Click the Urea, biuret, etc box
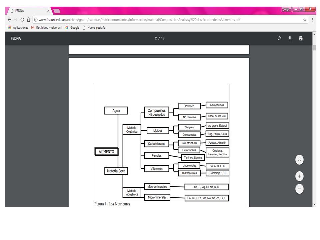This screenshot has width=320, height=240. click(217, 116)
